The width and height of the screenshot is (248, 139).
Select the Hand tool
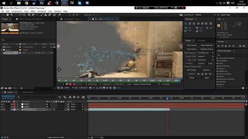point(8,15)
